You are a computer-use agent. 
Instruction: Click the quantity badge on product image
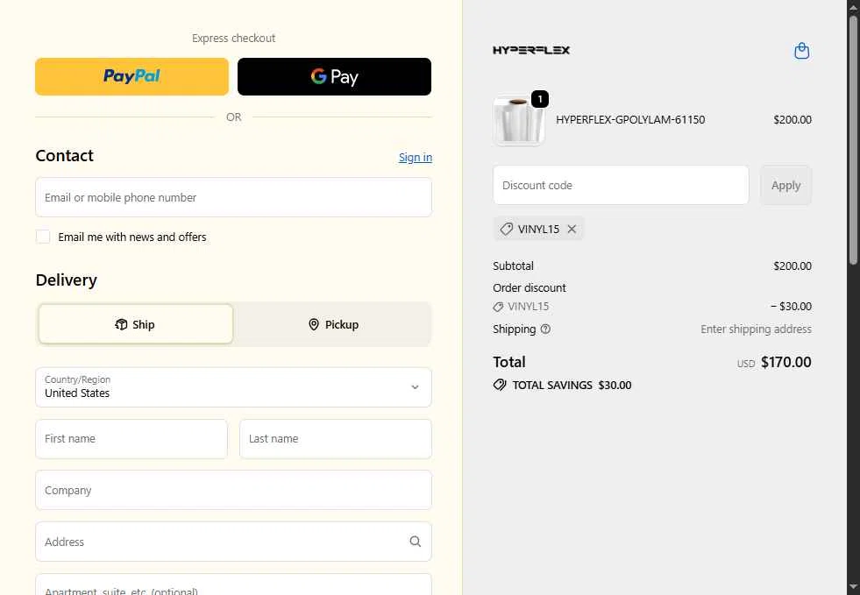click(x=540, y=99)
